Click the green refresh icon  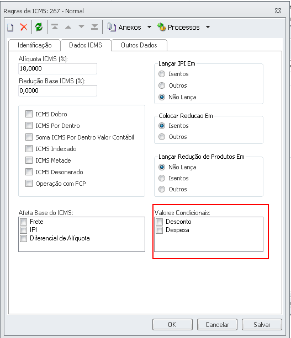click(x=39, y=27)
